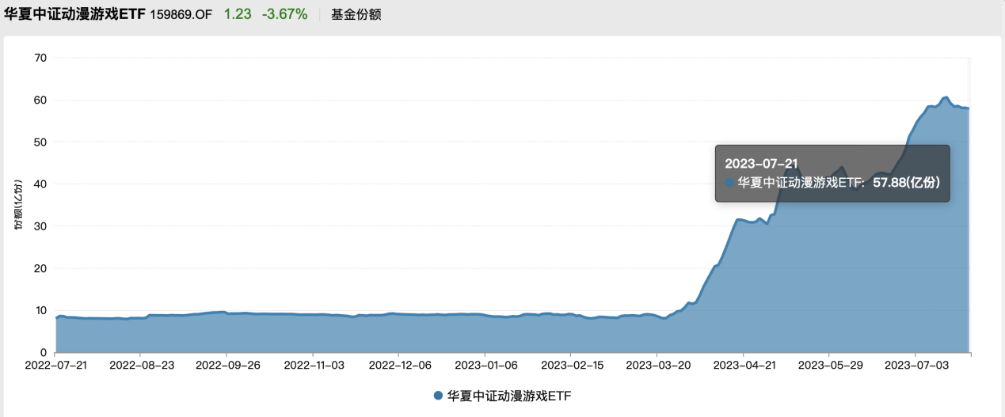This screenshot has height=417, width=1005.
Task: Select the 2022-12-06 x-axis date label
Action: pyautogui.click(x=398, y=366)
